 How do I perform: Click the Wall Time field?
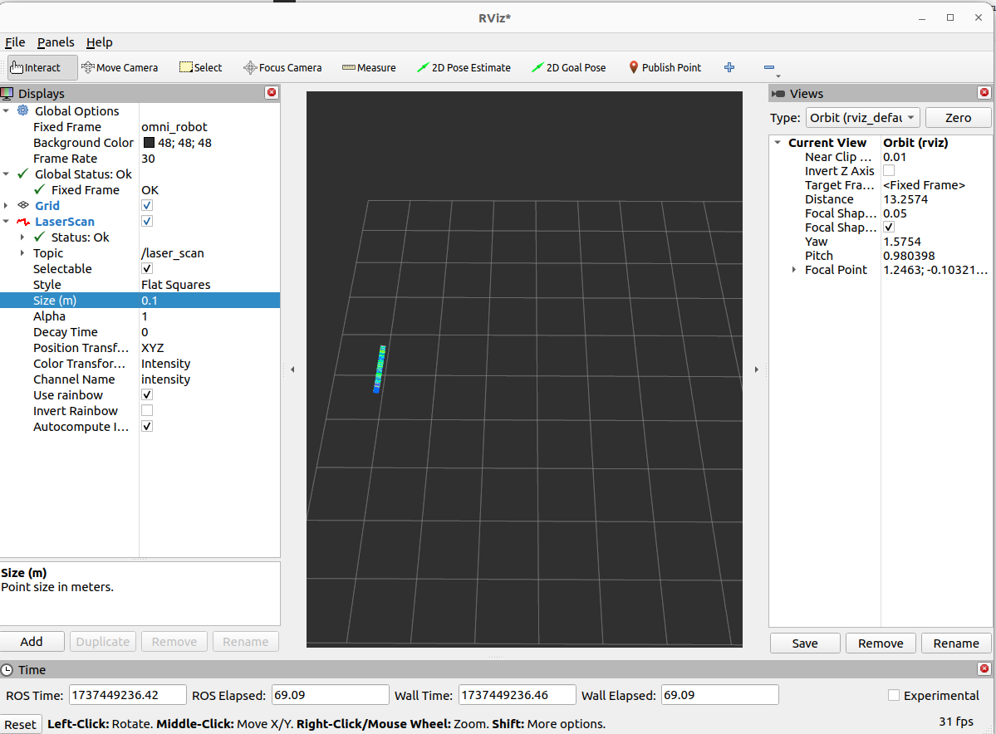pyautogui.click(x=517, y=695)
